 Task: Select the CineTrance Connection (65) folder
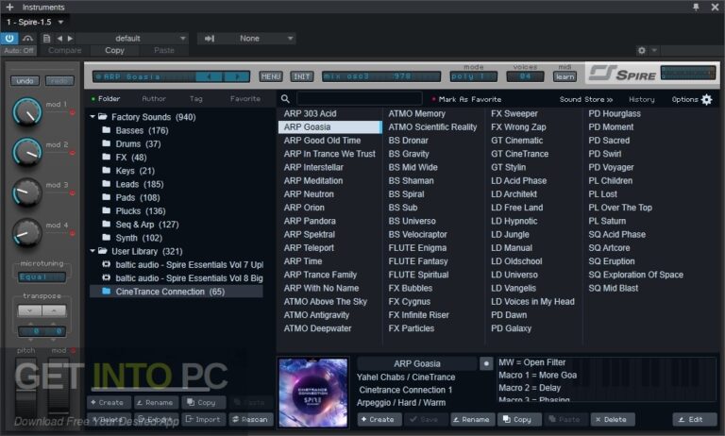pyautogui.click(x=177, y=292)
